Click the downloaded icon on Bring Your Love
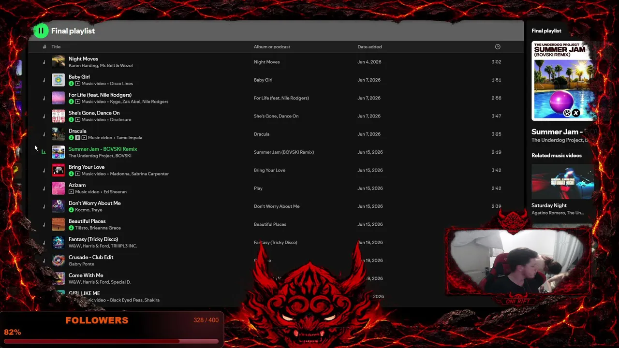Image resolution: width=619 pixels, height=348 pixels. coord(71,174)
